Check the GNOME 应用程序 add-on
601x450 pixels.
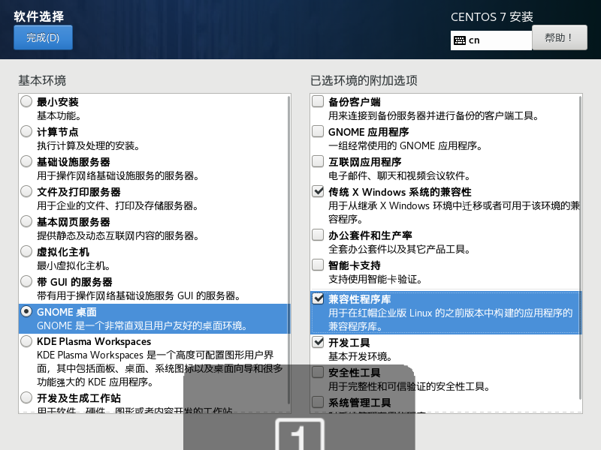coord(319,131)
